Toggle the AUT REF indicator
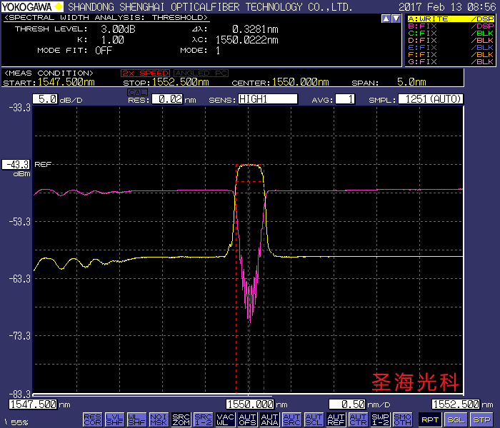The image size is (500, 428). 336,419
